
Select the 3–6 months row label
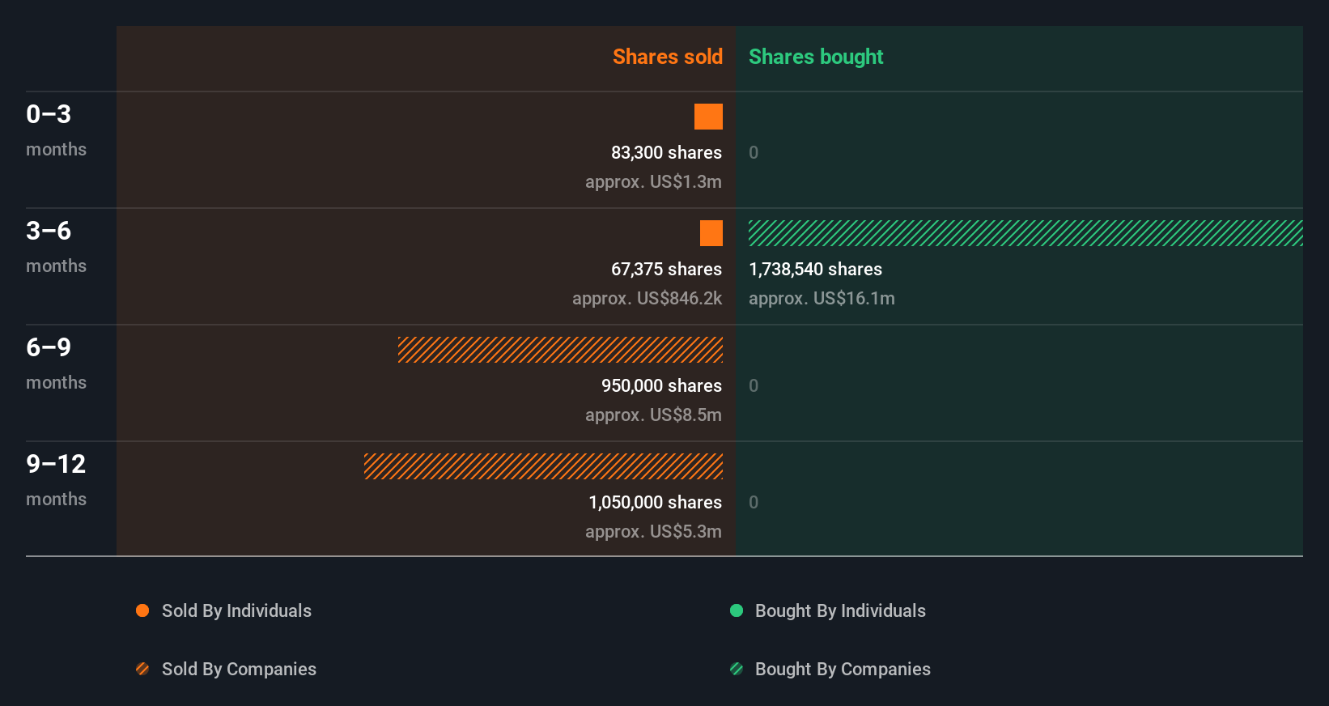[x=56, y=246]
